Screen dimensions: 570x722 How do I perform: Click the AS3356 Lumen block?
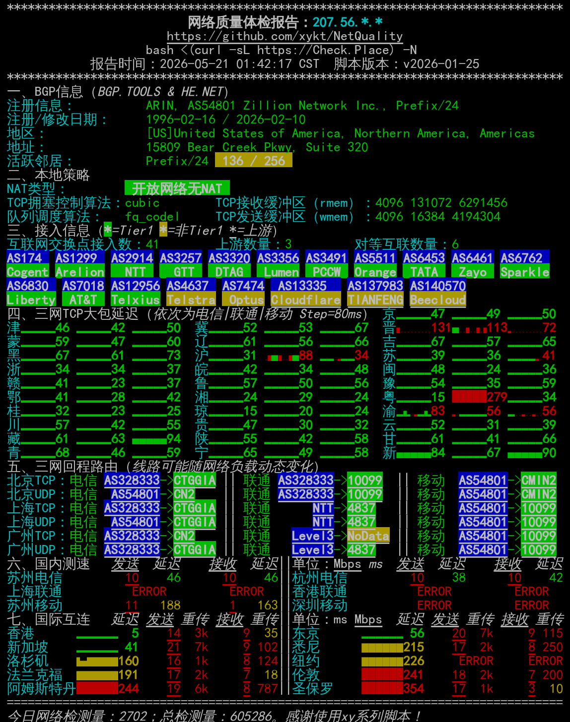tap(278, 265)
